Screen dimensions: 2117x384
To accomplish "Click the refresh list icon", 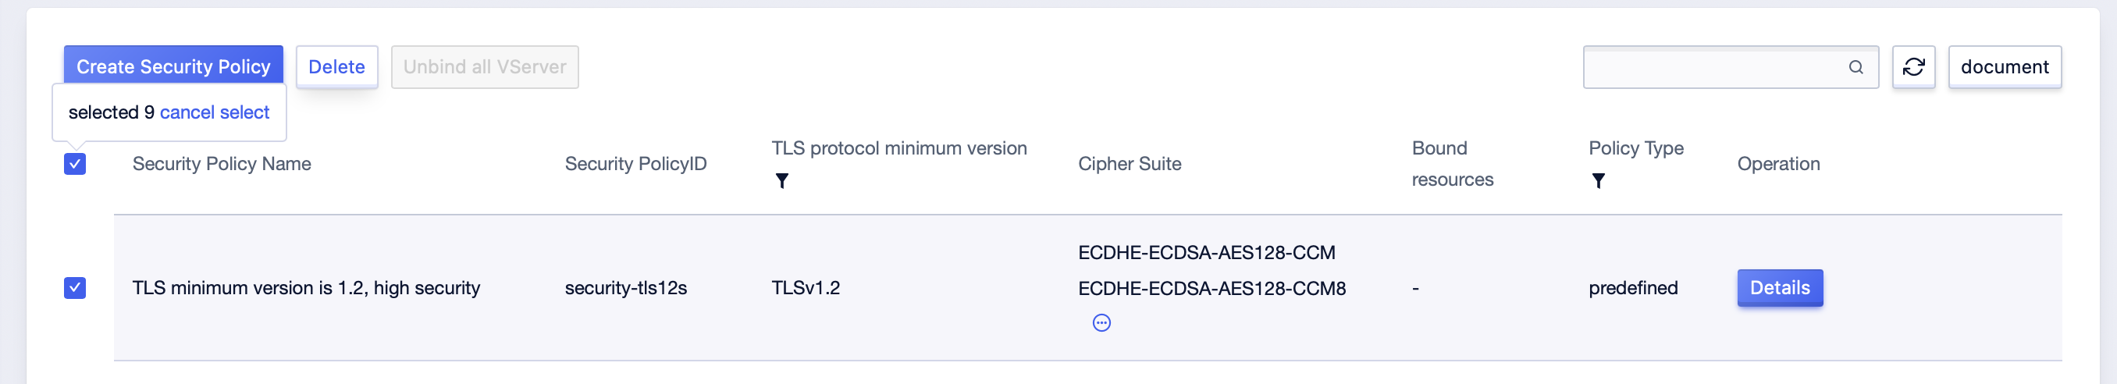I will [x=1913, y=66].
